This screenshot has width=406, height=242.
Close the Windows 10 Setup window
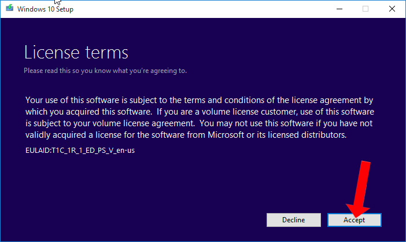click(x=392, y=9)
